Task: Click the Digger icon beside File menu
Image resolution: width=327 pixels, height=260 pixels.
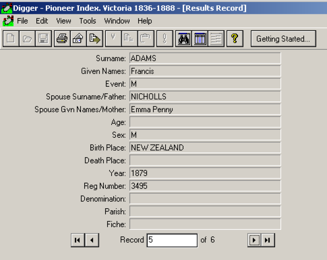Action: pos(8,21)
